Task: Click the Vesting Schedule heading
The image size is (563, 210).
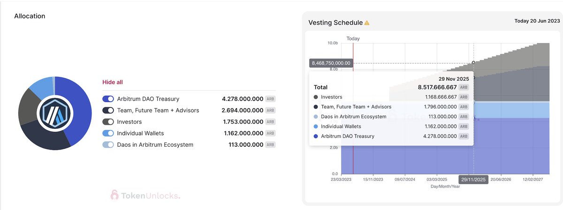Action: (x=335, y=22)
